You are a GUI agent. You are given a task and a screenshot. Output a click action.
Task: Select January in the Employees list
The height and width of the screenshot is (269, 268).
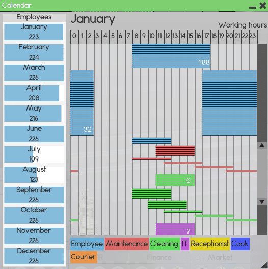[34, 32]
